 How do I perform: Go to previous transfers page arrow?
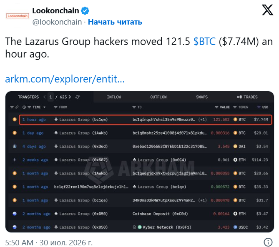point(45,97)
